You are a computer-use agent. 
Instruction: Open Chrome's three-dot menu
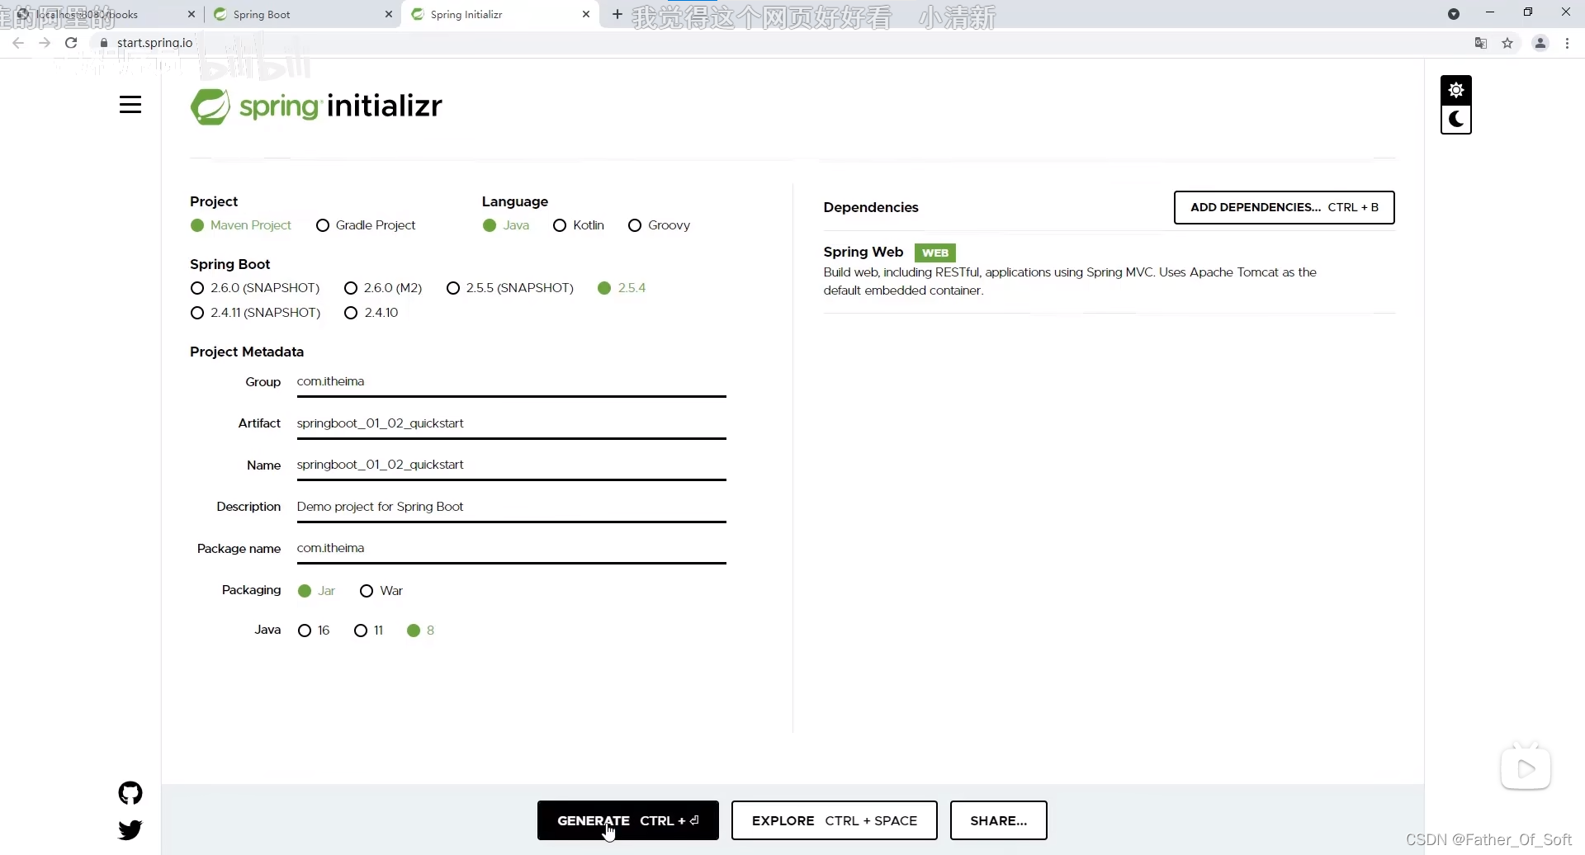(x=1567, y=43)
